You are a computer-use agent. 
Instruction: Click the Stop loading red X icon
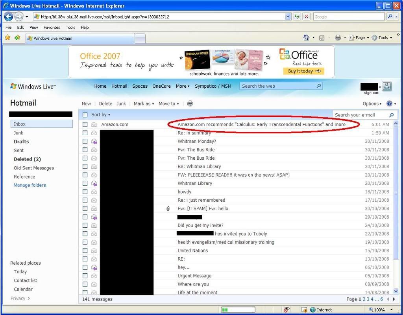[307, 17]
